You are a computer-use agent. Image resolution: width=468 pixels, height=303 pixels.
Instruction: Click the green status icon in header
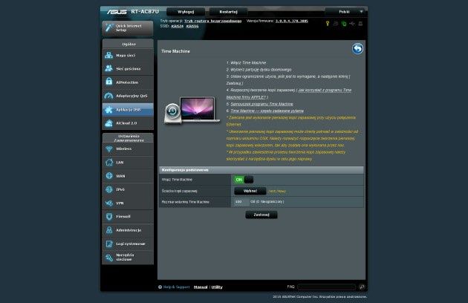(x=344, y=23)
